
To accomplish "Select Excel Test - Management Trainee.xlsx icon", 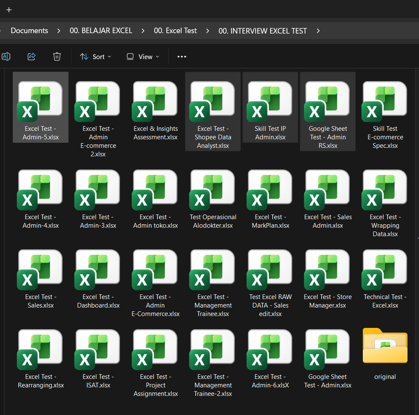I will (x=212, y=270).
